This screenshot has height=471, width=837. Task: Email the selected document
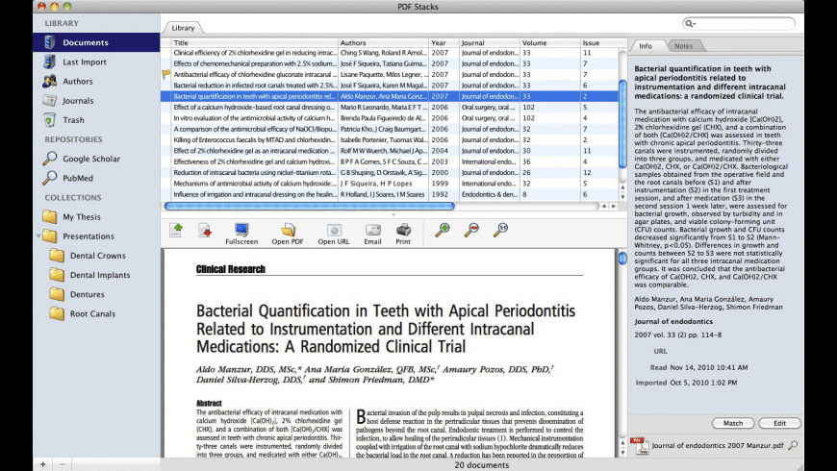(x=372, y=234)
